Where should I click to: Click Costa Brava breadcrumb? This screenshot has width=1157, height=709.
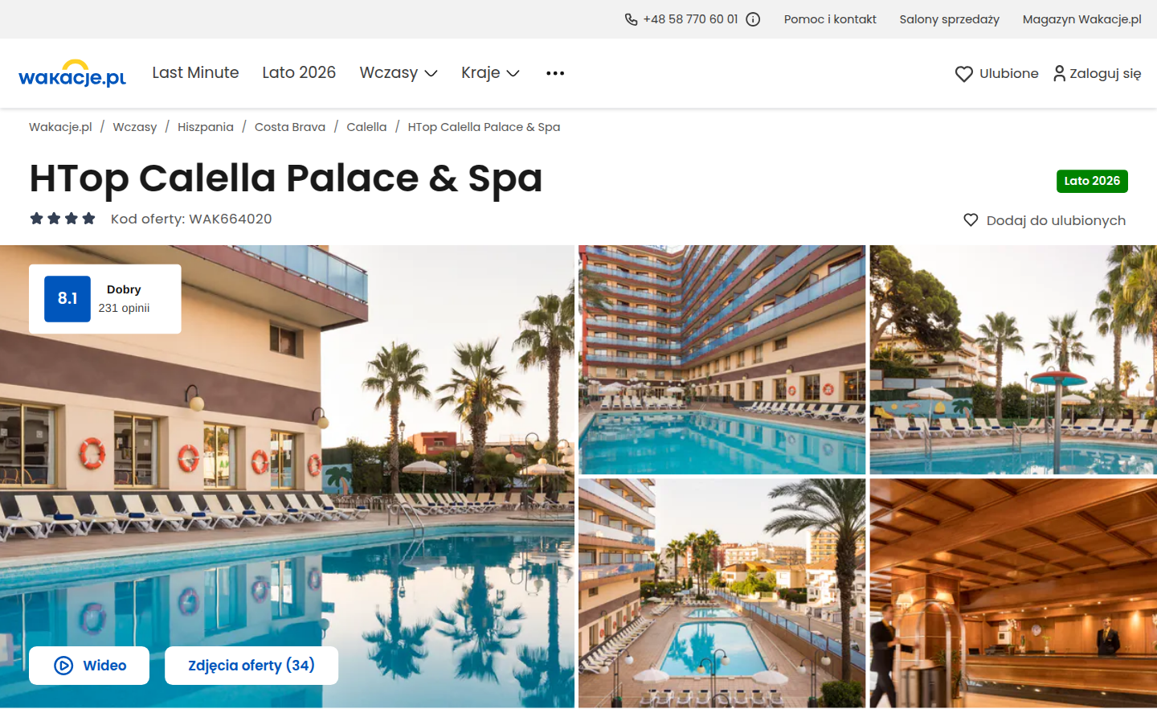pos(290,127)
